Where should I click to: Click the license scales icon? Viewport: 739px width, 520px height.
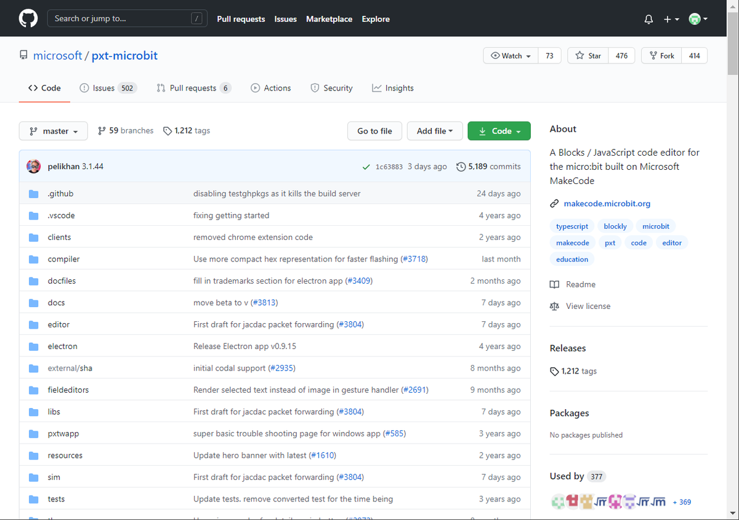[x=554, y=306]
